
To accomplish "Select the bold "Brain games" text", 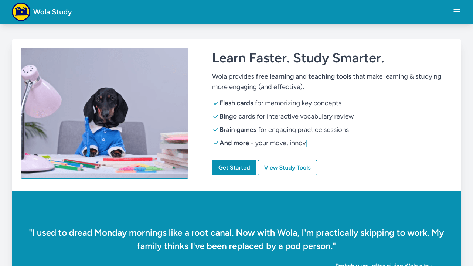I will click(x=238, y=130).
